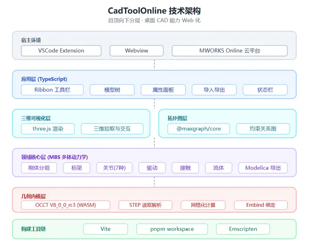This screenshot has width=313, height=245.
Task: Click the 拓扑图层 heading
Action: tap(177, 118)
